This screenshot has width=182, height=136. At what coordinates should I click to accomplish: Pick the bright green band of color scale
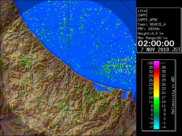click(156, 101)
